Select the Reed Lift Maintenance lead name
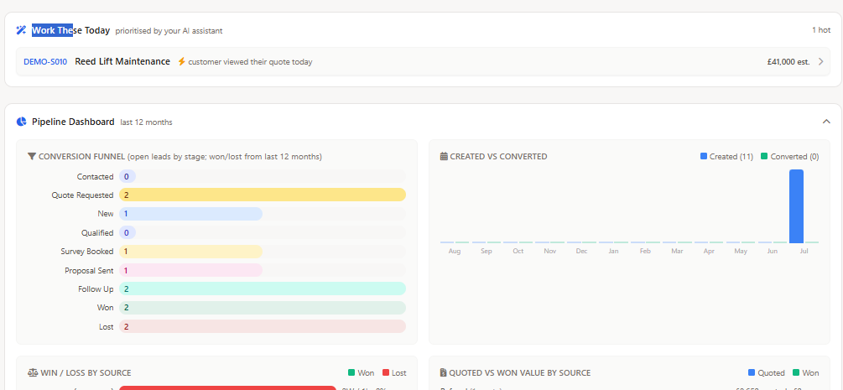This screenshot has height=390, width=843. click(122, 61)
